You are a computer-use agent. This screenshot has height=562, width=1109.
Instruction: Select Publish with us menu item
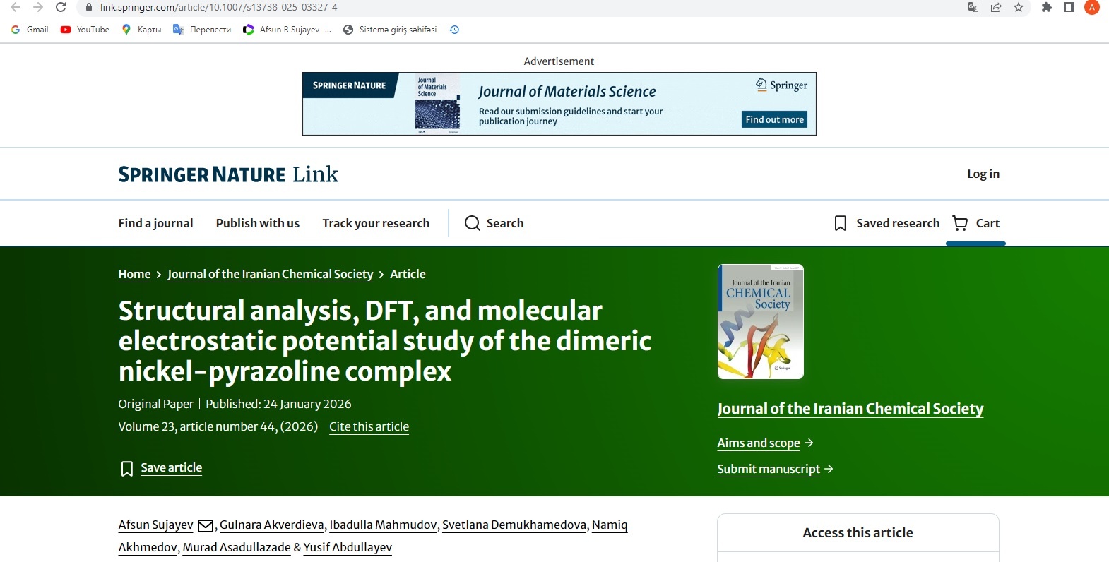click(257, 223)
